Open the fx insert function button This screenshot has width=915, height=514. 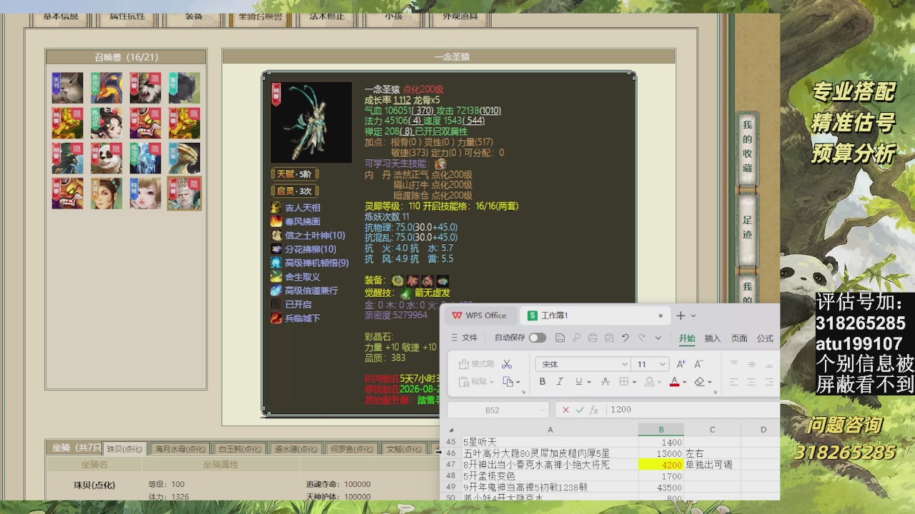pyautogui.click(x=593, y=410)
